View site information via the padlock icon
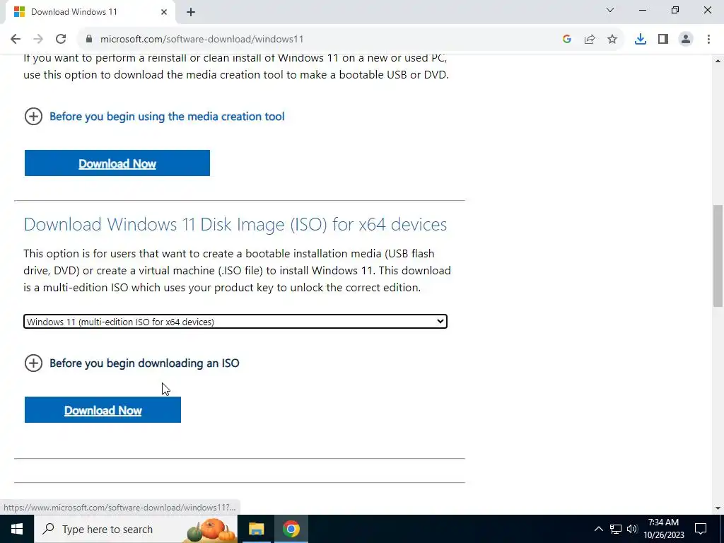The image size is (724, 543). point(89,40)
